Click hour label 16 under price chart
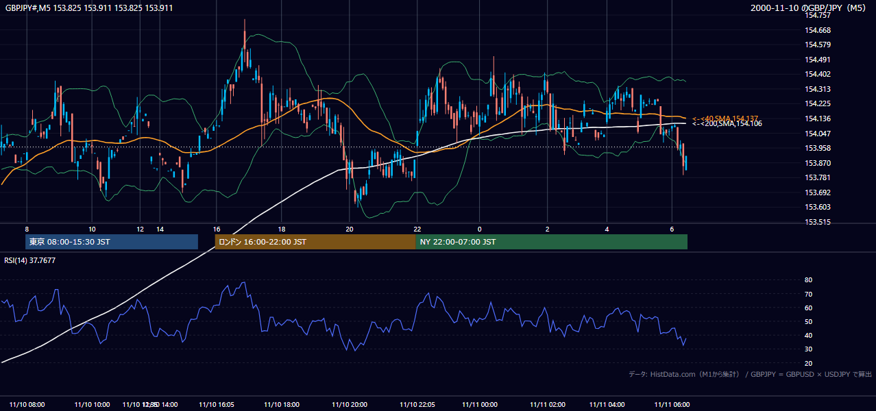876x411 pixels. (217, 229)
